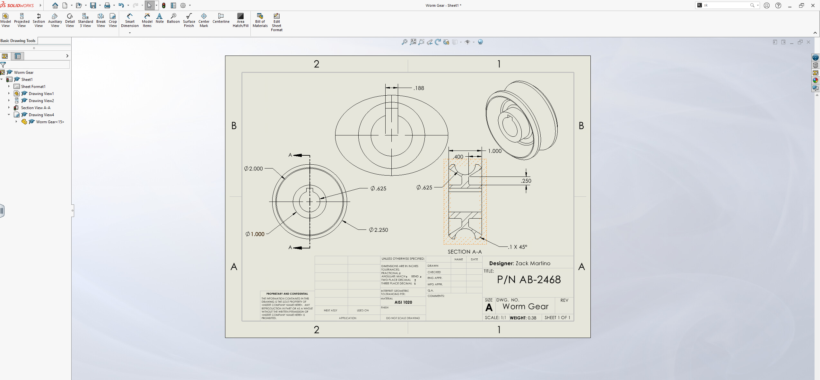Screen dimensions: 820x380
Task: Open Edit Sheet Format
Action: pyautogui.click(x=276, y=22)
